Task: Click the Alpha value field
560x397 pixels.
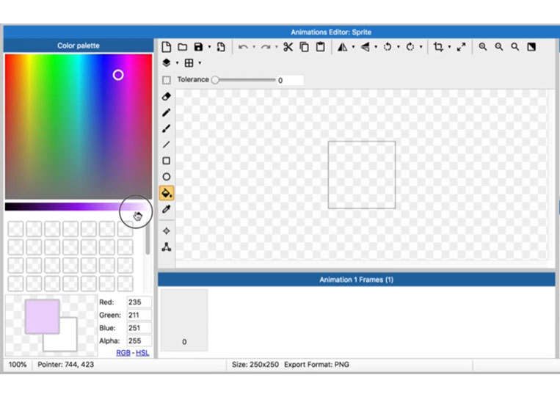Action: tap(139, 340)
